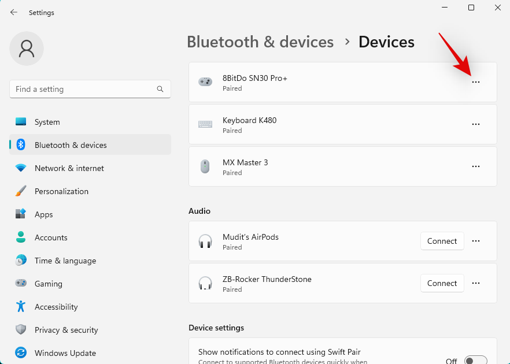This screenshot has height=364, width=510.
Task: Click the search magnifier icon
Action: click(x=160, y=90)
